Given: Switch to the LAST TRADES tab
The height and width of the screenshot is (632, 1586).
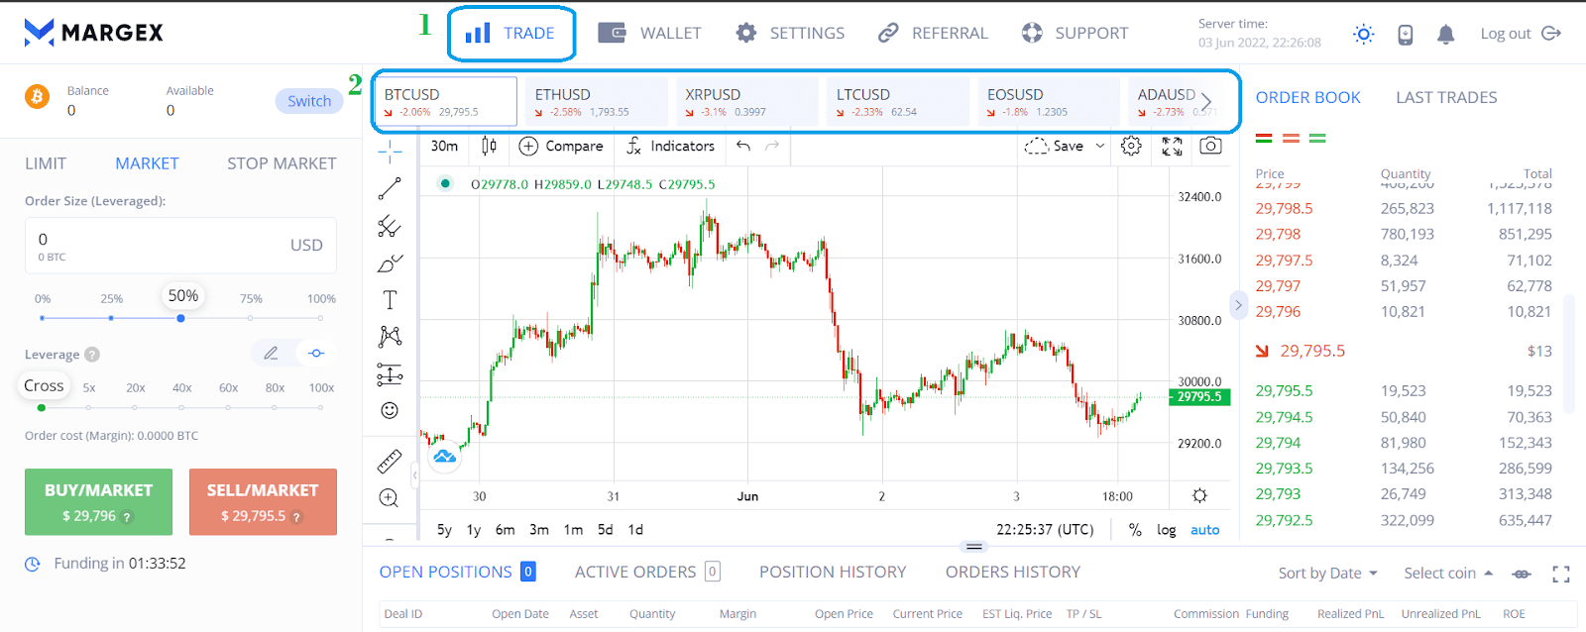Looking at the screenshot, I should click(1446, 97).
